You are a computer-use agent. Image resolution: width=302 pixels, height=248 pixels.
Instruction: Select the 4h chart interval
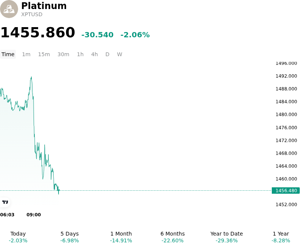point(94,54)
